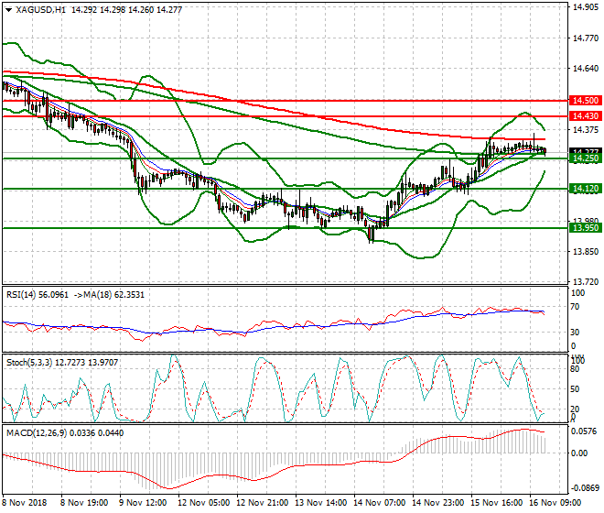Click the 14.640 price scale value
Screen dimensions: 604x513
pyautogui.click(x=586, y=69)
